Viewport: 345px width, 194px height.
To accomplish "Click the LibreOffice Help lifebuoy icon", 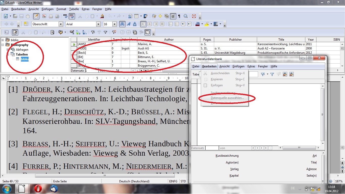I will click(194, 16).
